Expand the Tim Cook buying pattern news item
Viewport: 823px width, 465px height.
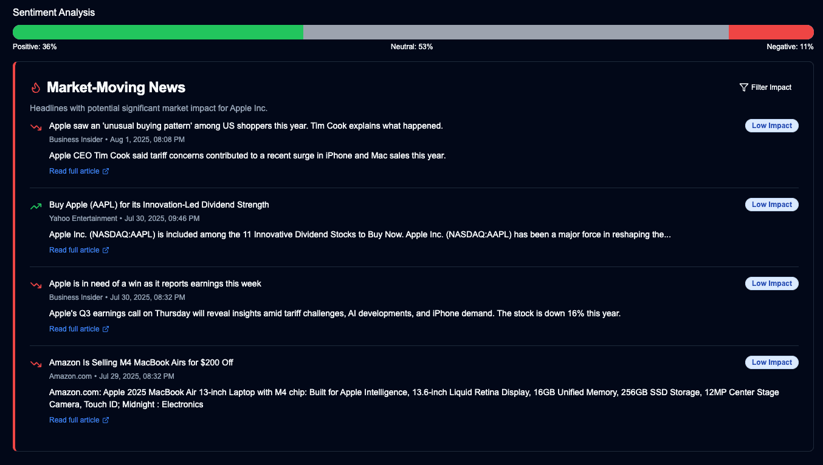tap(246, 126)
